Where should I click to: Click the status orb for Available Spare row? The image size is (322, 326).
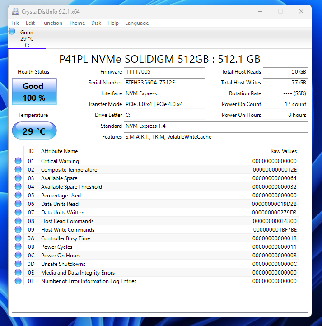pyautogui.click(x=18, y=178)
